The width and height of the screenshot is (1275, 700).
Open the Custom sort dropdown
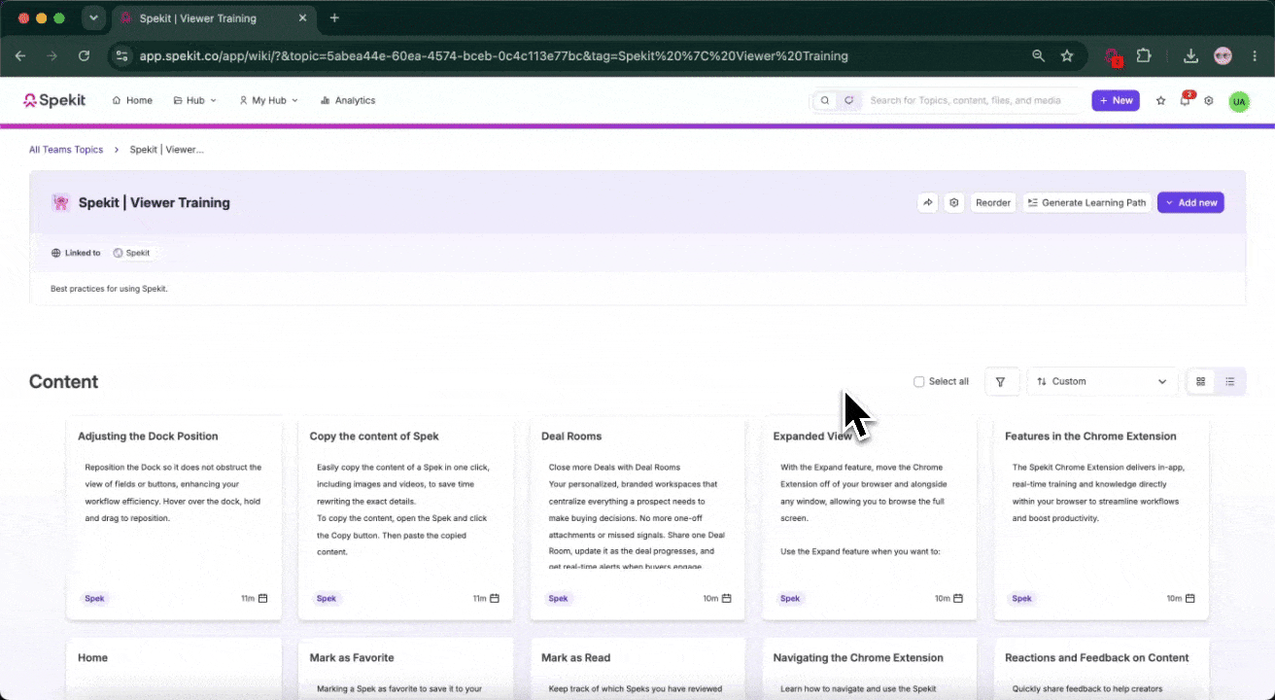pos(1102,382)
